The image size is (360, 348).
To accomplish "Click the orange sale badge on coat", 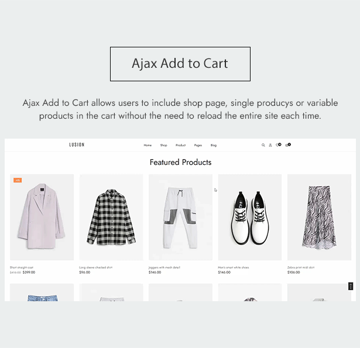I will pos(18,180).
